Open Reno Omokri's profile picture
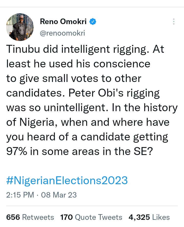This screenshot has height=227, width=184. 20,27
